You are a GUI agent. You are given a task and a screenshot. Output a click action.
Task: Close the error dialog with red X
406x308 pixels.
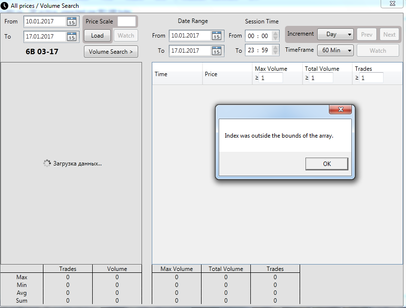tap(340, 109)
